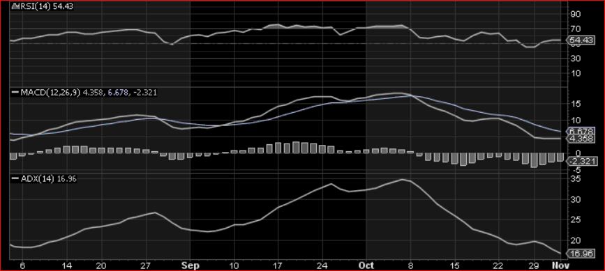Viewport: 605px width, 271px height.
Task: Click the 15 level on MACD scale
Action: tap(575, 104)
